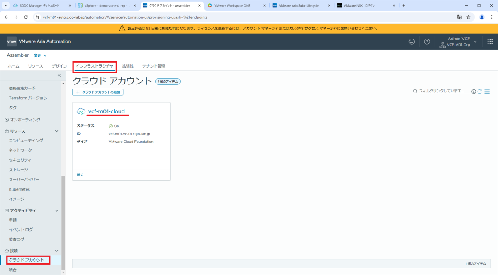Image resolution: width=498 pixels, height=275 pixels.
Task: Open Terraform バージョン in the sidebar
Action: click(x=28, y=98)
